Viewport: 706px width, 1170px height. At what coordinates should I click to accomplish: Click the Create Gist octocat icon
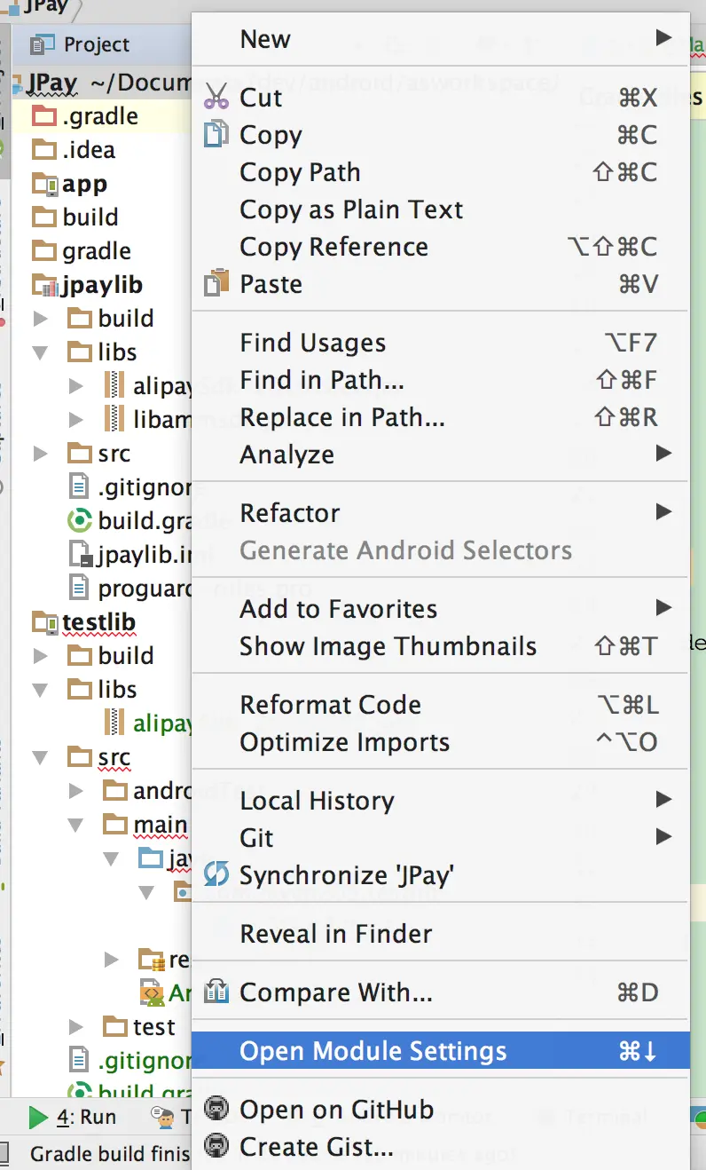click(216, 1146)
